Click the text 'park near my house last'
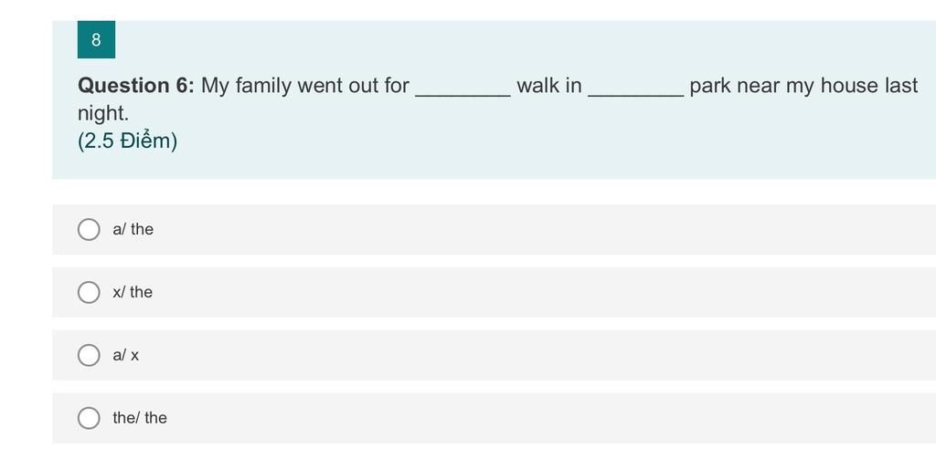This screenshot has height=459, width=936. click(x=803, y=86)
